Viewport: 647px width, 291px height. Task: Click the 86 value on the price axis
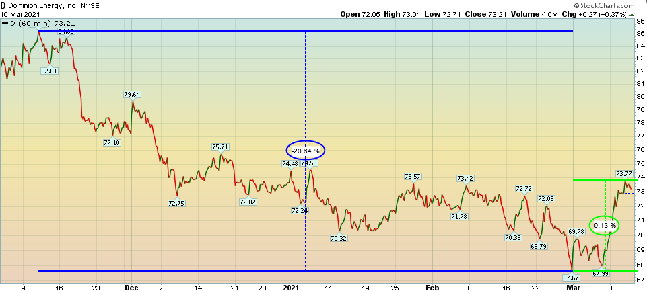(x=642, y=21)
